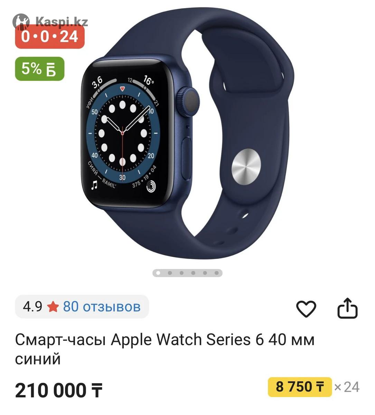The height and width of the screenshot is (415, 375).
Task: Tap the yellow 8 750 ₸ installment price
Action: (300, 387)
